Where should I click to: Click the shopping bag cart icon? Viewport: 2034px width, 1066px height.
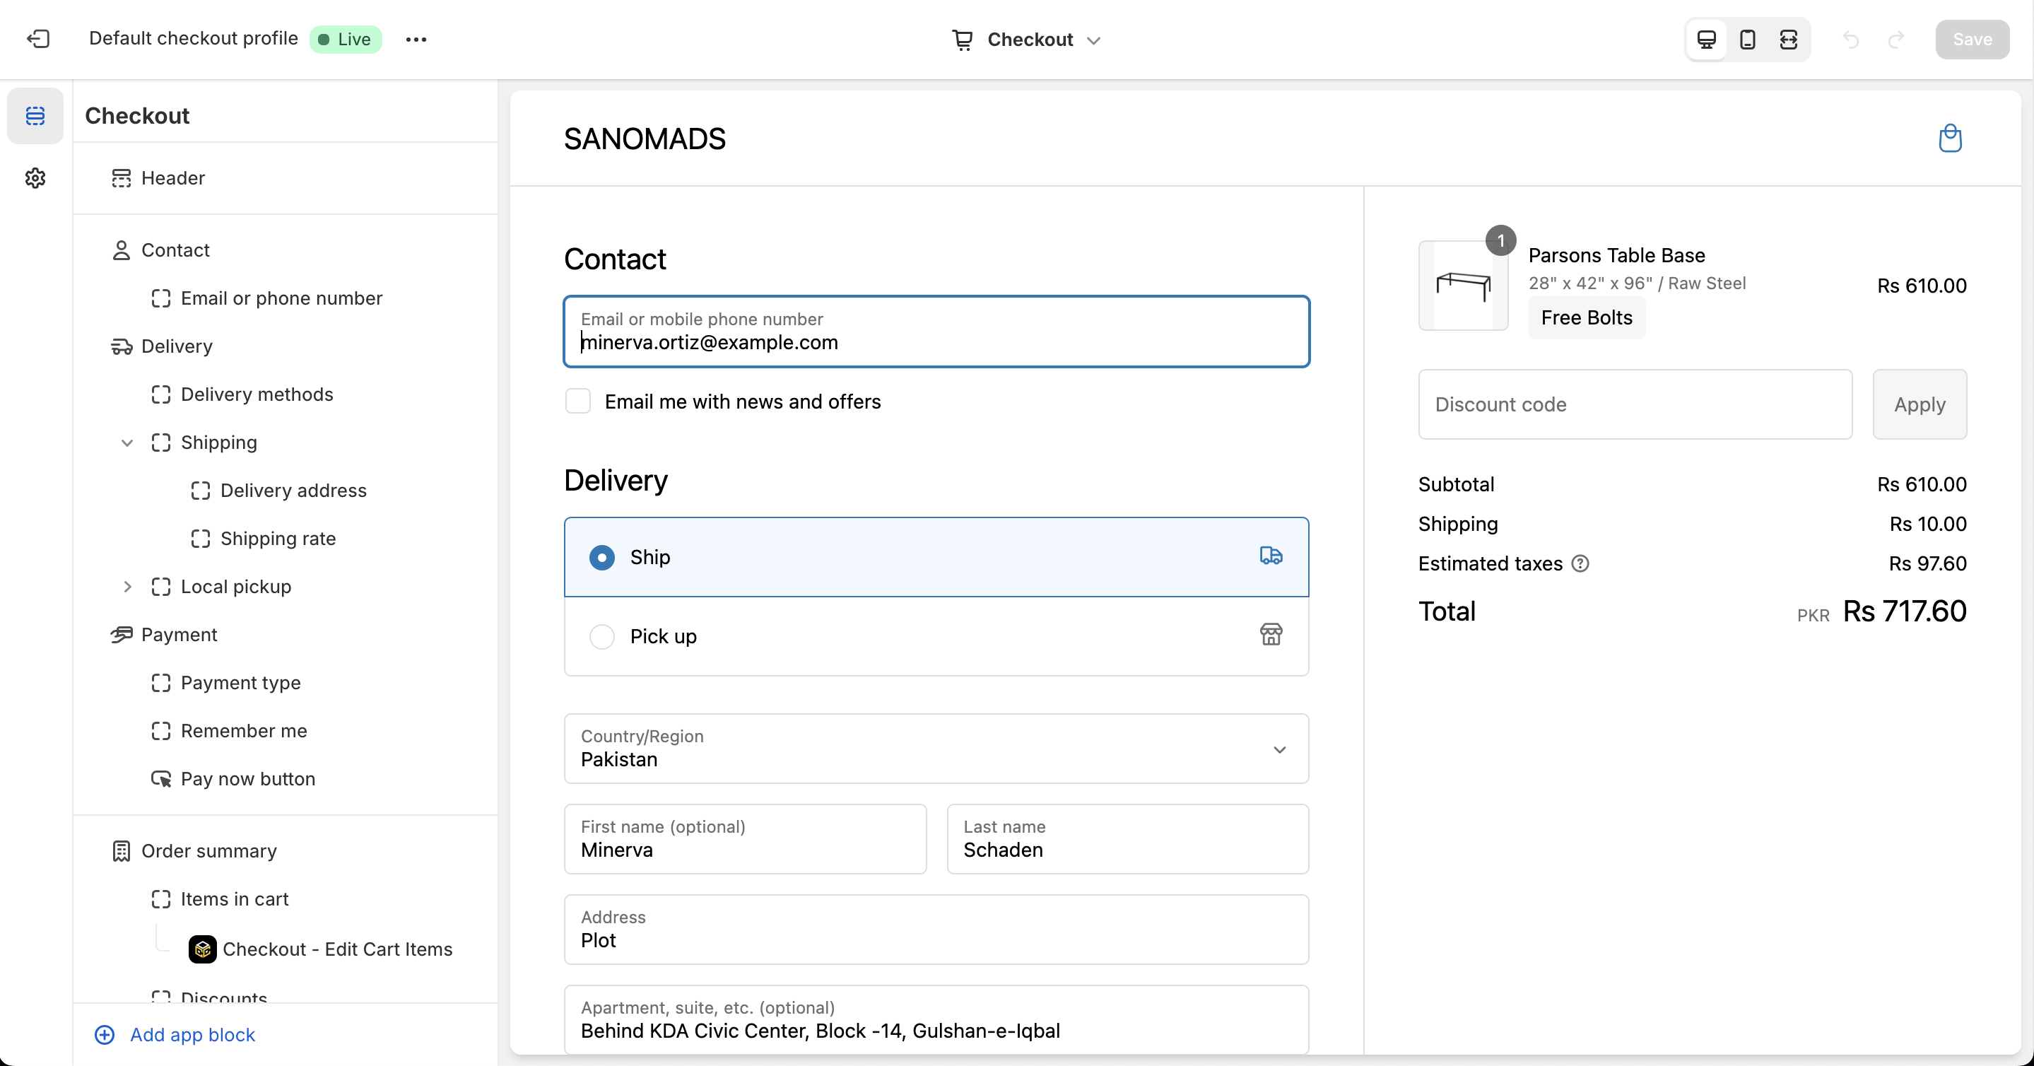1951,138
